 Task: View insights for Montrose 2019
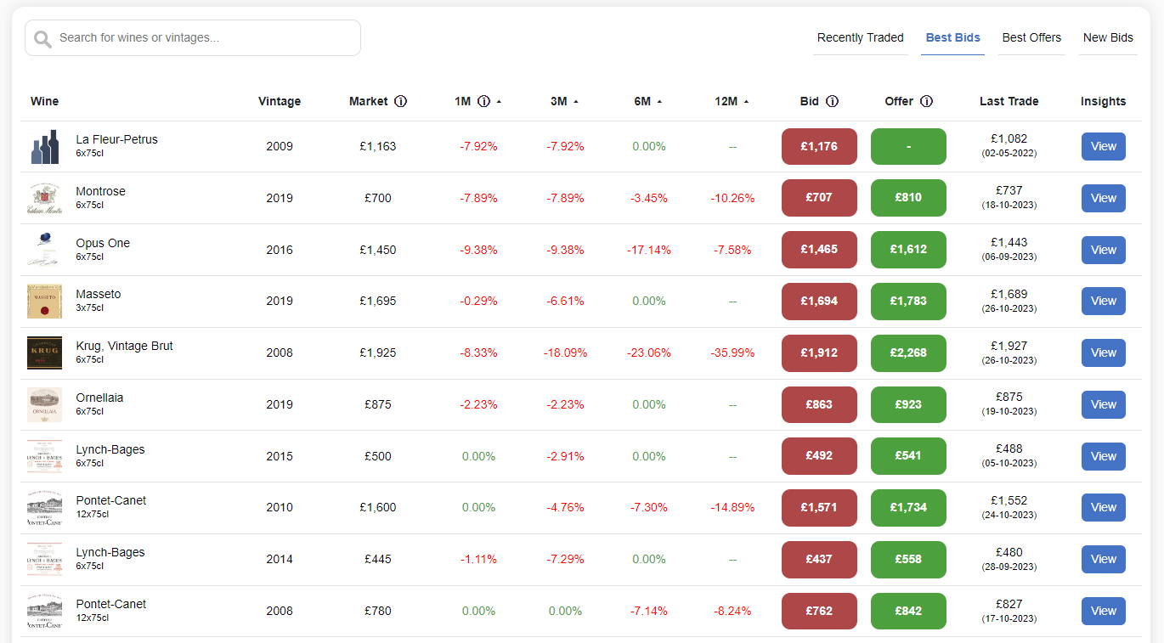coord(1104,198)
